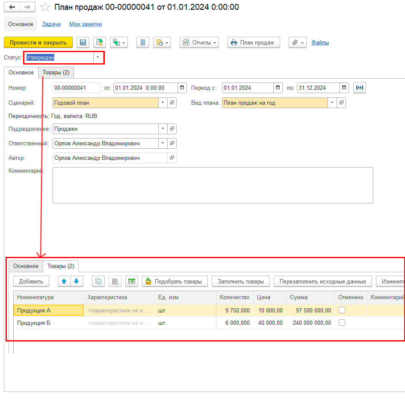Open the Отчеты dropdown menu
Viewport: 405px width, 415px height.
(199, 42)
